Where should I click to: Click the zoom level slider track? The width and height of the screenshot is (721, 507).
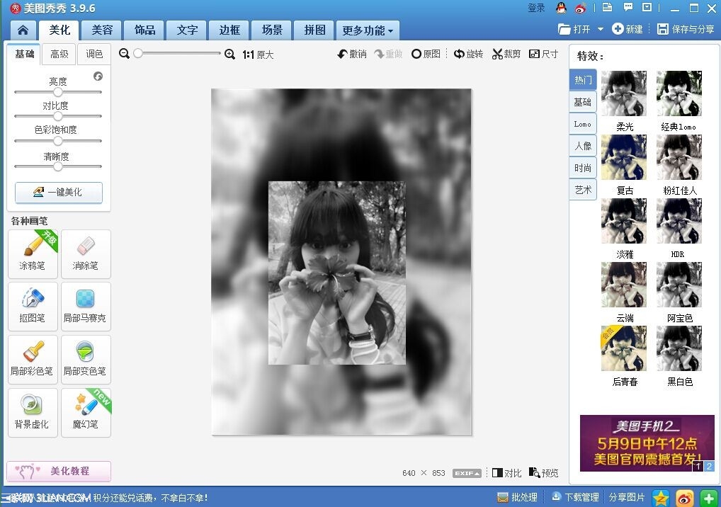pos(177,54)
